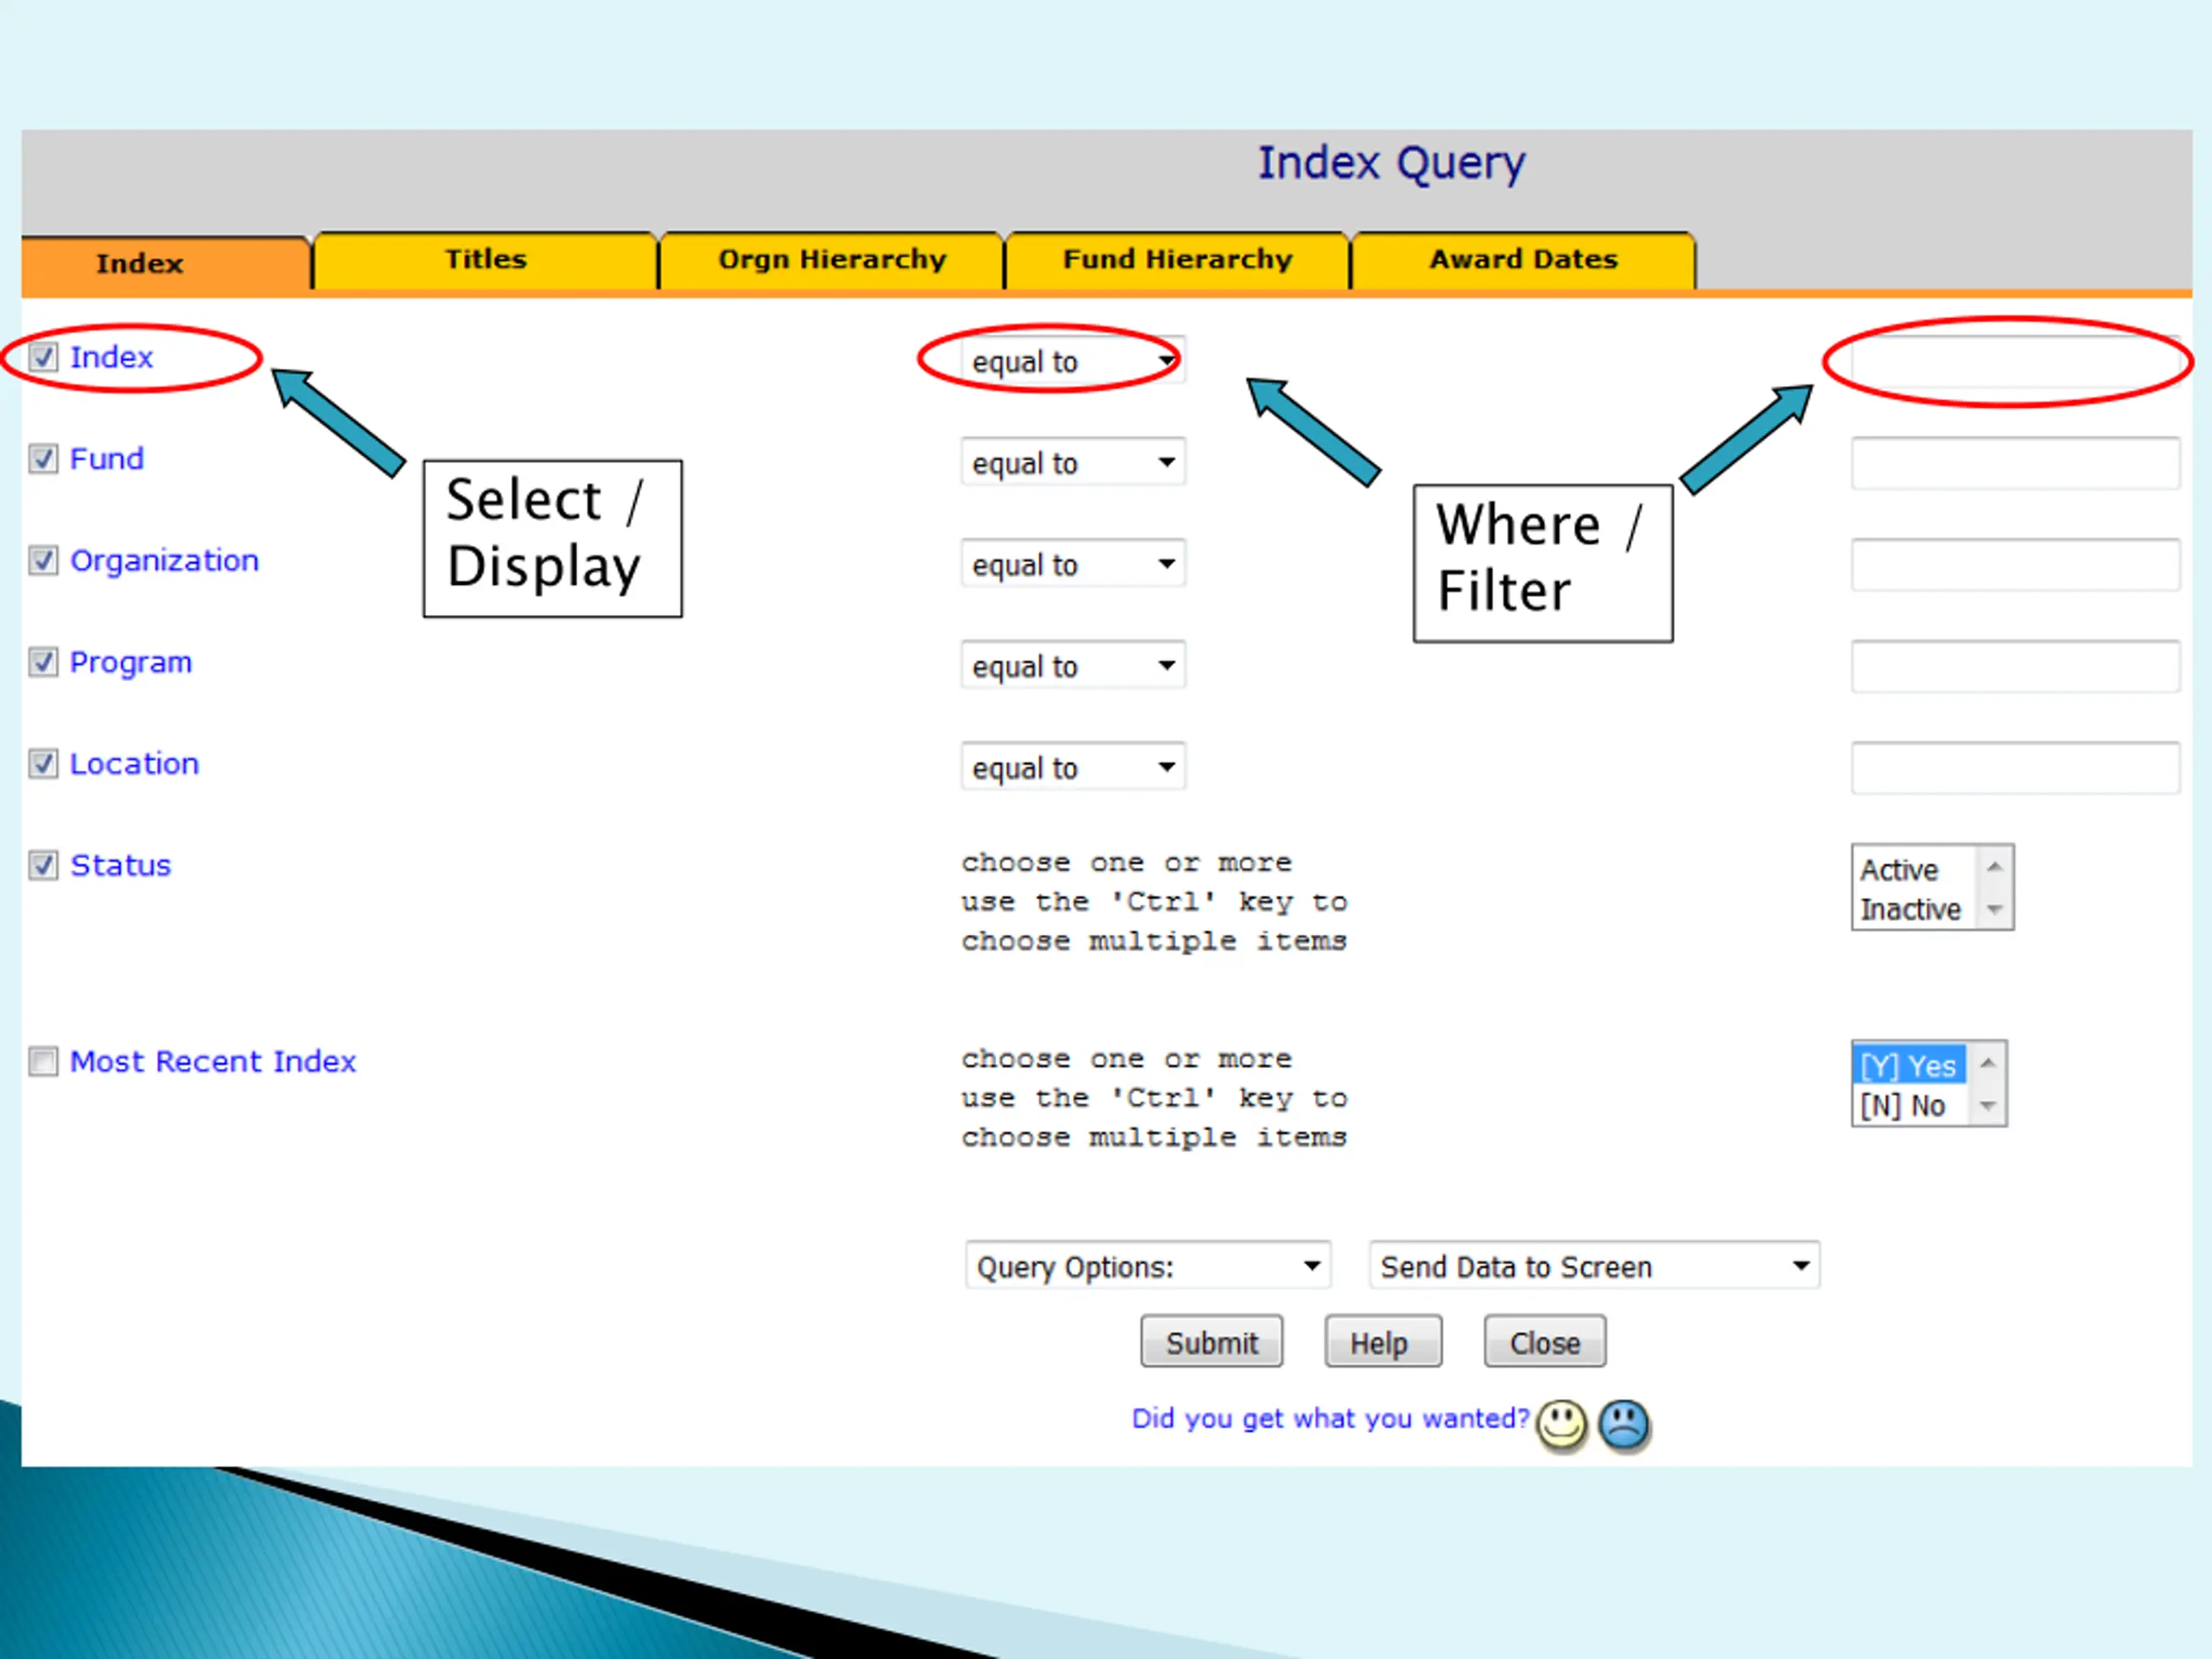
Task: Click the Yes/No list scroll-up arrow
Action: [1987, 1062]
